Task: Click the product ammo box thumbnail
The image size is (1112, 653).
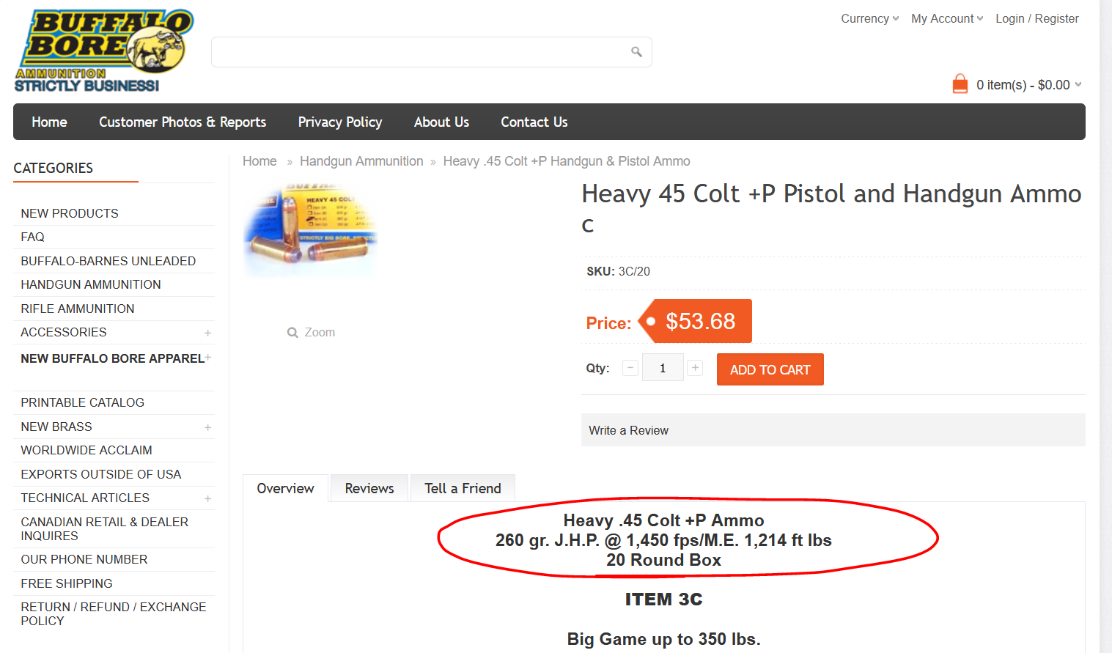Action: [x=310, y=231]
